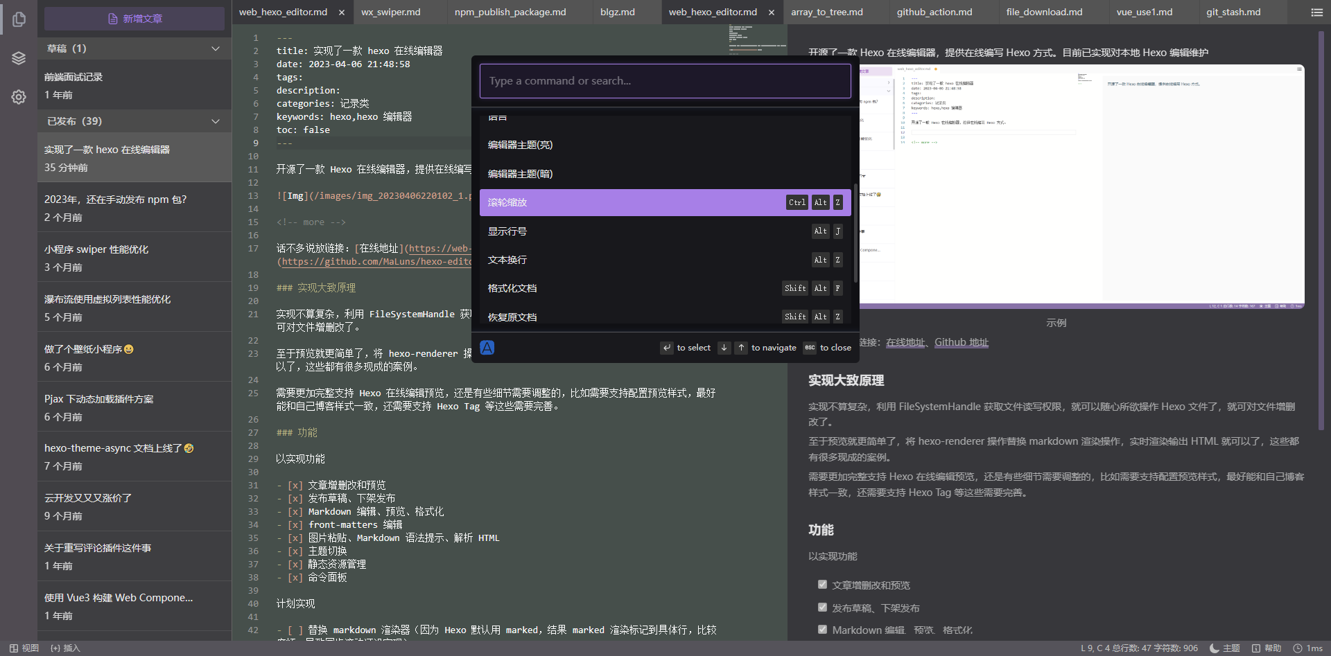Screen dimensions: 1331x656
Task: Run 显示行号 command
Action: click(665, 231)
